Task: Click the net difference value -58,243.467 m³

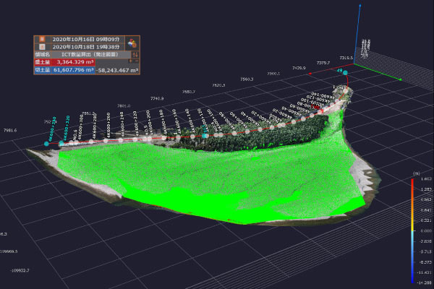Action: tap(118, 70)
